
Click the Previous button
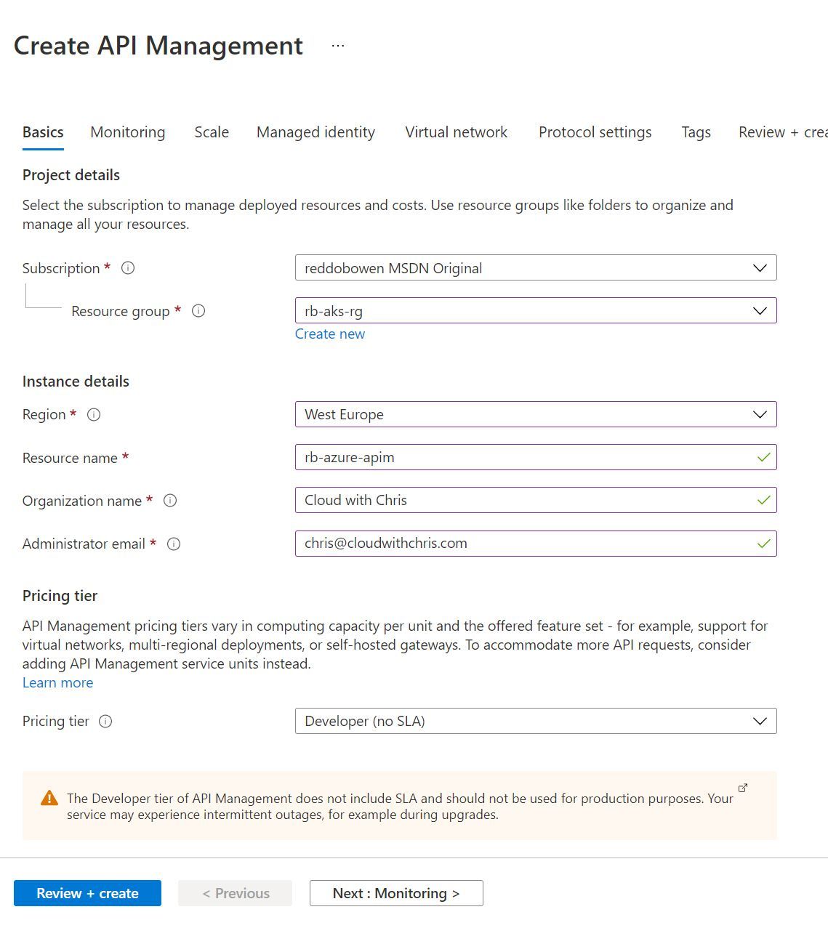tap(236, 893)
